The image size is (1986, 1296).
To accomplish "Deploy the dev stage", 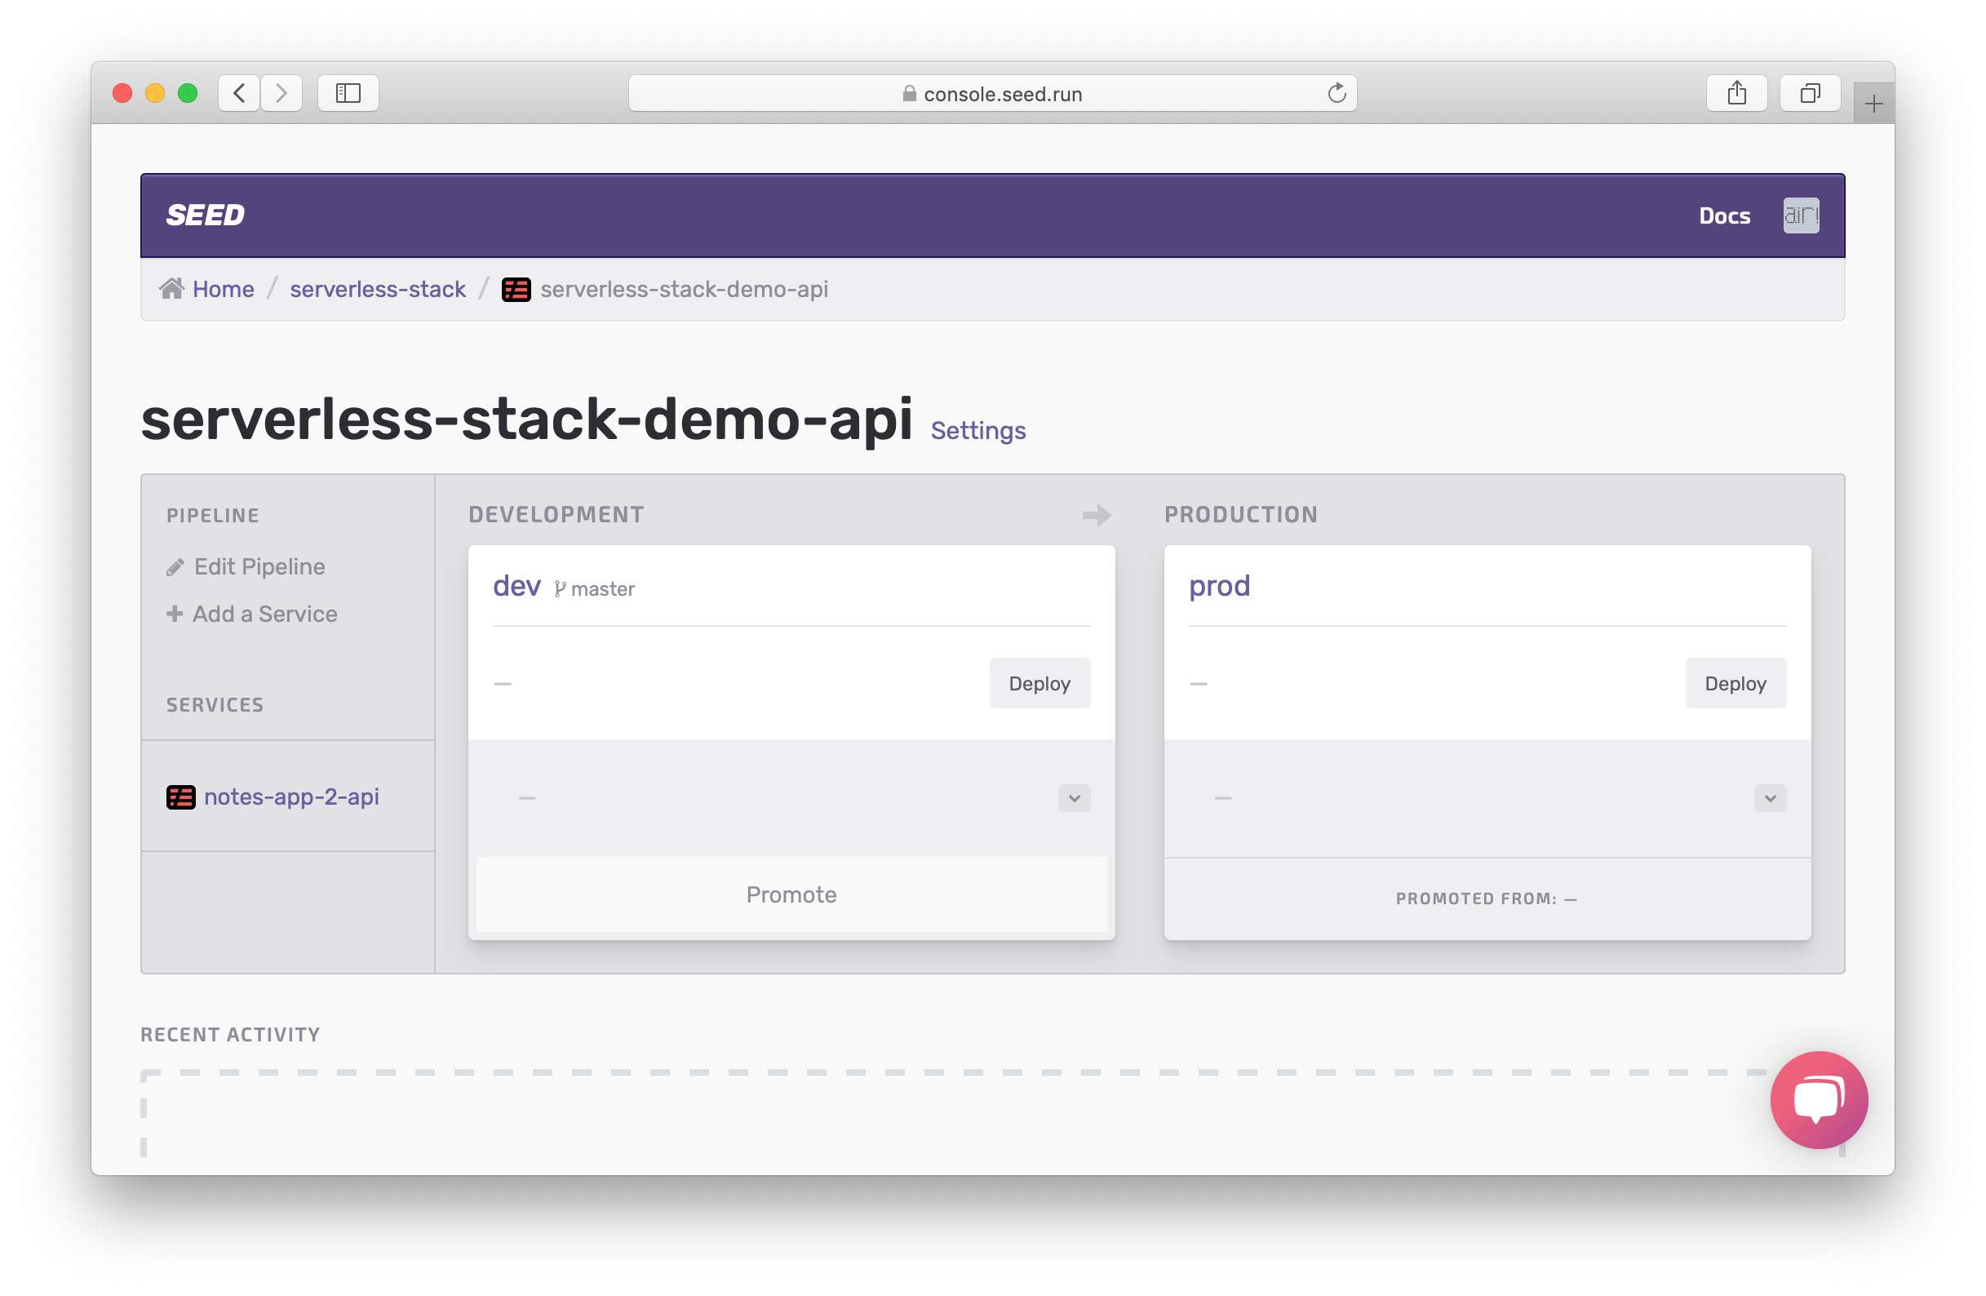I will point(1039,683).
